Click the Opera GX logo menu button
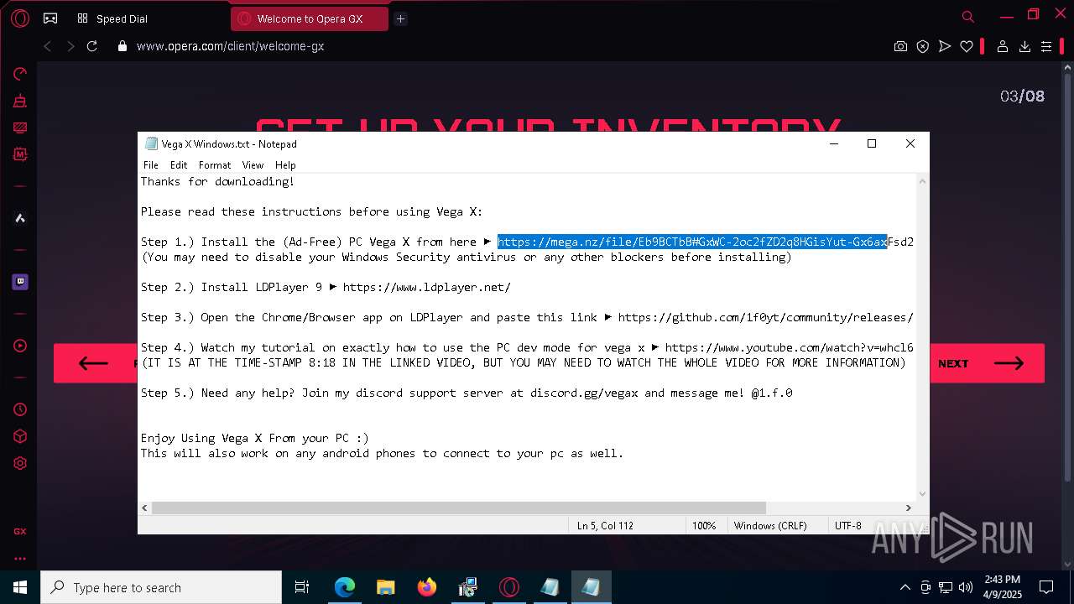 point(20,18)
